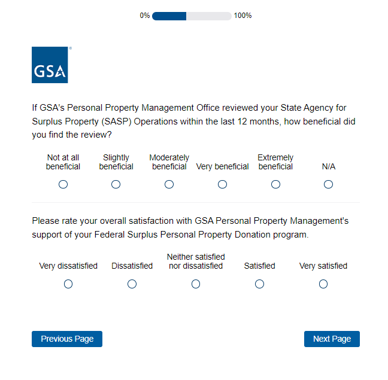This screenshot has width=388, height=380.
Task: Click the 'Moderately beneficial' label text
Action: 169,162
